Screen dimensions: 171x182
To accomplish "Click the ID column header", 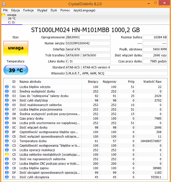I will click(x=14, y=81).
